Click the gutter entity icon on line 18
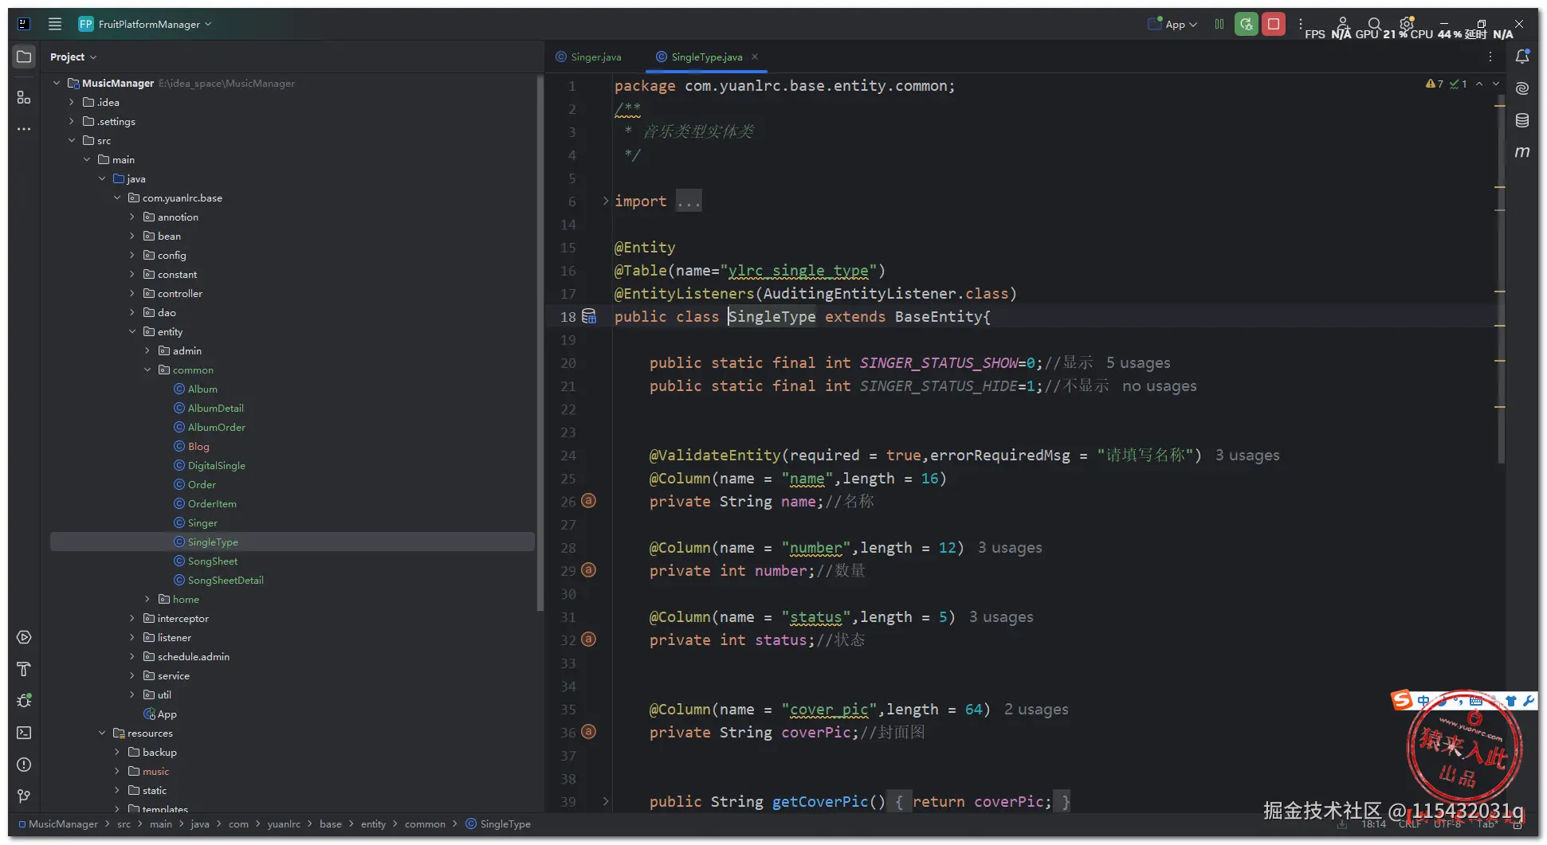This screenshot has height=845, width=1547. [589, 316]
